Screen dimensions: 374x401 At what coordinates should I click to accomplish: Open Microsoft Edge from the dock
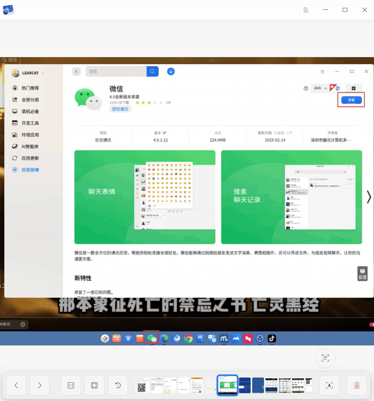tap(164, 339)
